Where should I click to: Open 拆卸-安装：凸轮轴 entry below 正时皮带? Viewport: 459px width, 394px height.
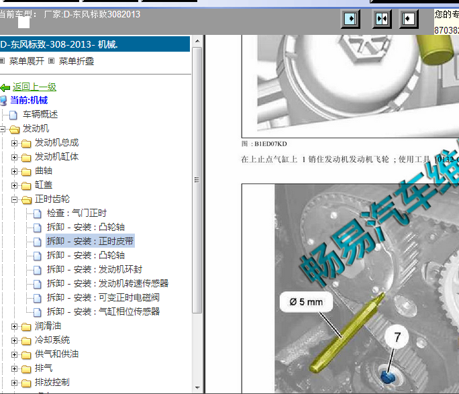[x=86, y=255]
